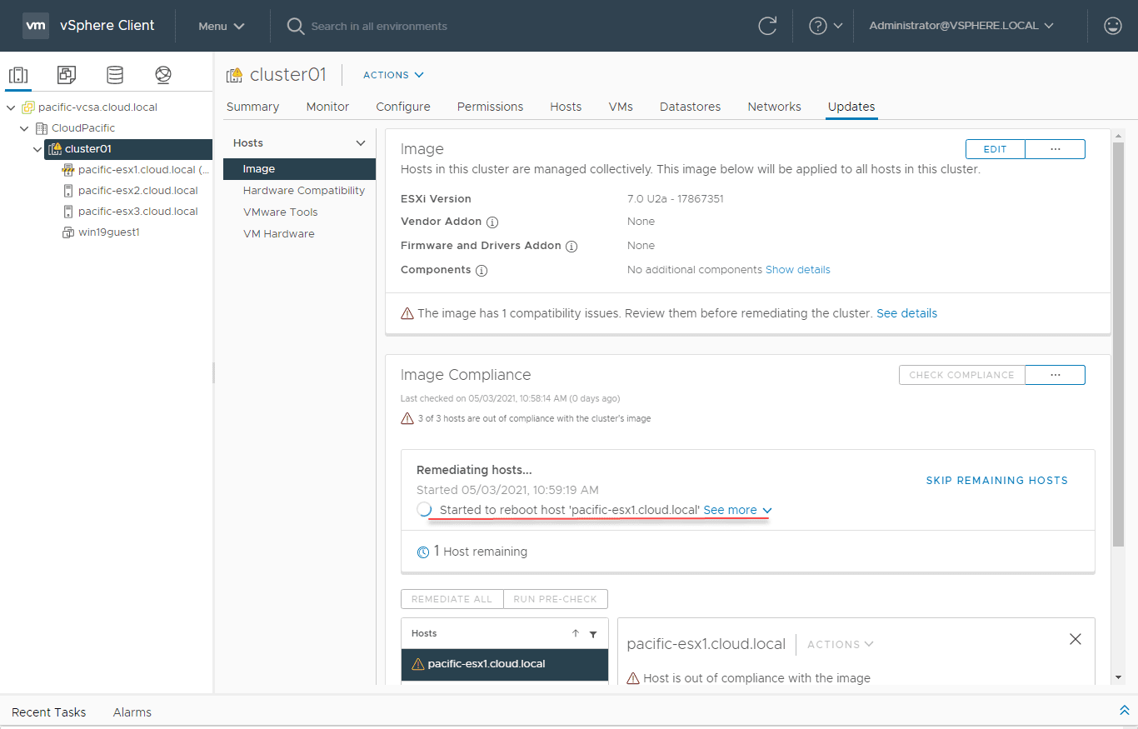1138x729 pixels.
Task: Collapse the CloudPacific datacenter tree node
Action: (x=25, y=128)
